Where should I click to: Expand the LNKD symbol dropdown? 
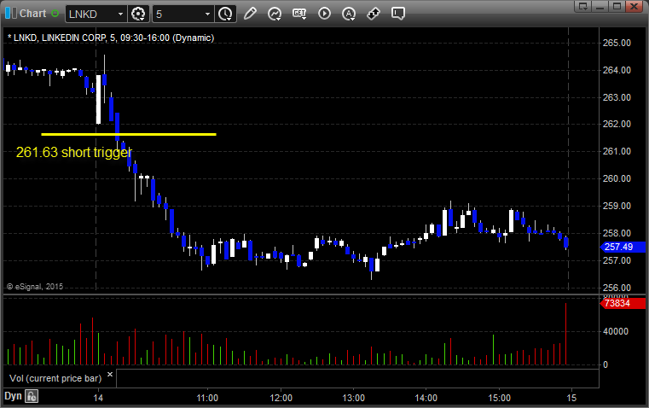point(119,14)
